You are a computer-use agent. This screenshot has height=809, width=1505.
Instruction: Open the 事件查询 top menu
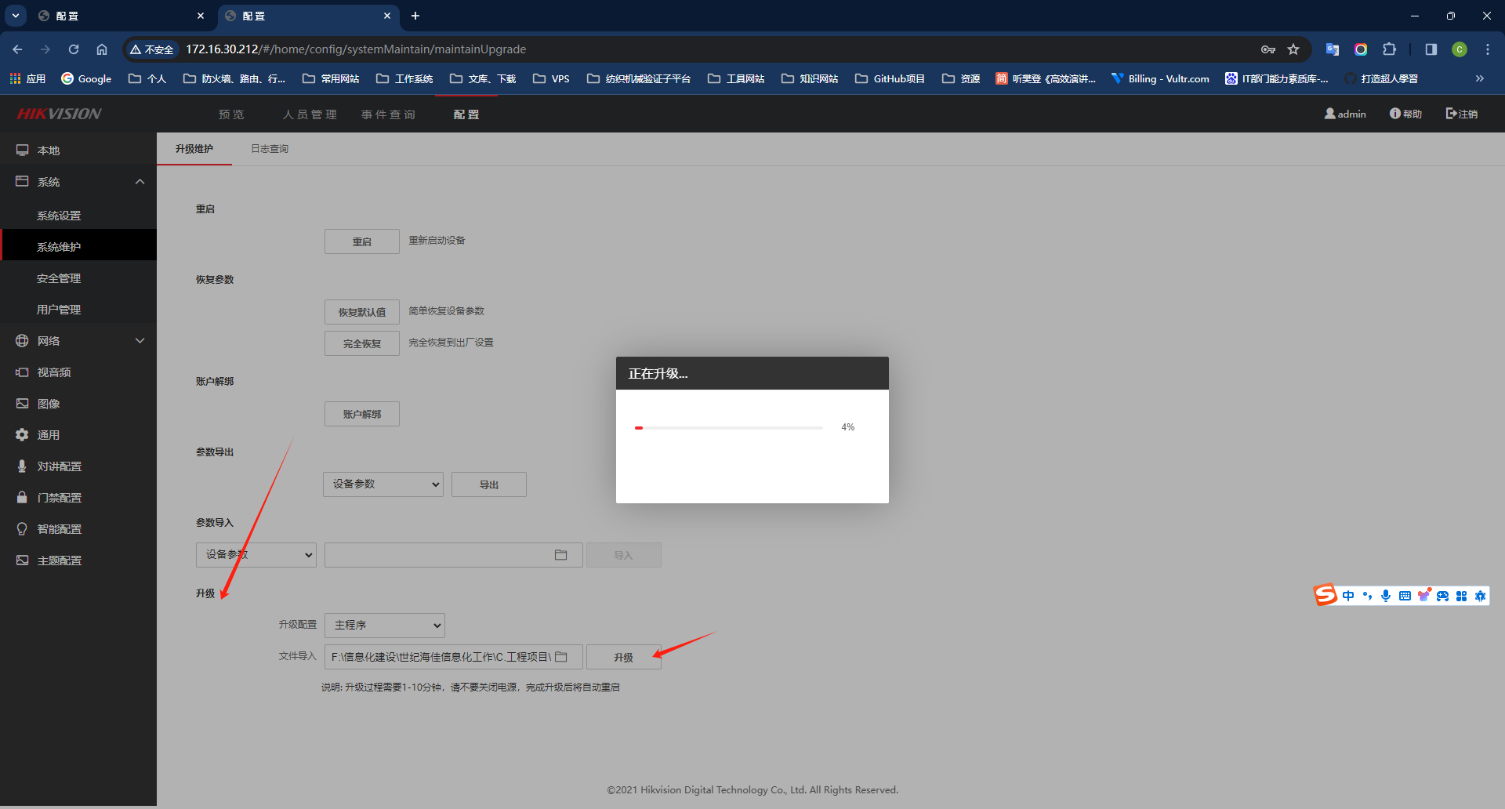click(388, 114)
